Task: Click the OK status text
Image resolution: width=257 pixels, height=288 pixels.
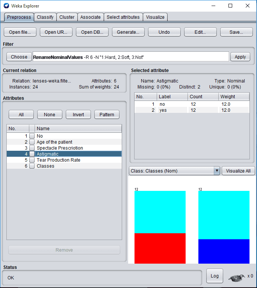Action: (x=11, y=278)
